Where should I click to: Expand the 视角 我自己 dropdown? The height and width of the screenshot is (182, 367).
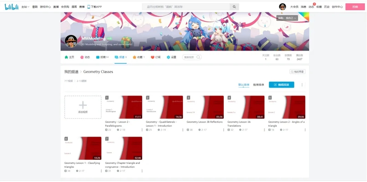coord(287,18)
